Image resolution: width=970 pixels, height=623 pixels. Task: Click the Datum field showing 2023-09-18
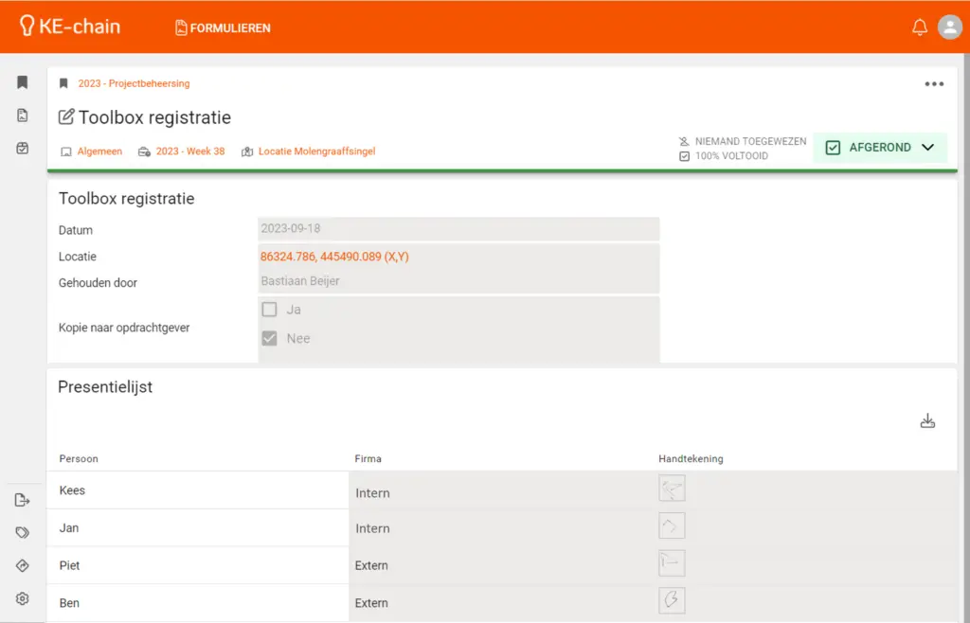click(458, 229)
